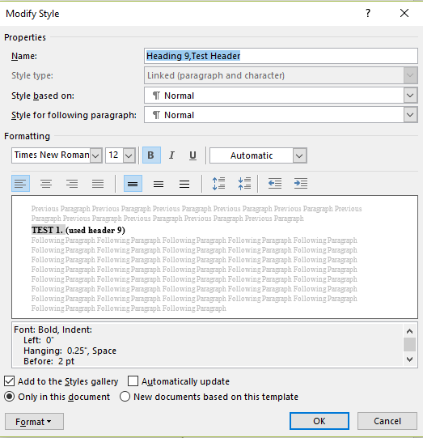Screen dimensions: 423x438
Task: Toggle Italic formatting button
Action: (171, 155)
